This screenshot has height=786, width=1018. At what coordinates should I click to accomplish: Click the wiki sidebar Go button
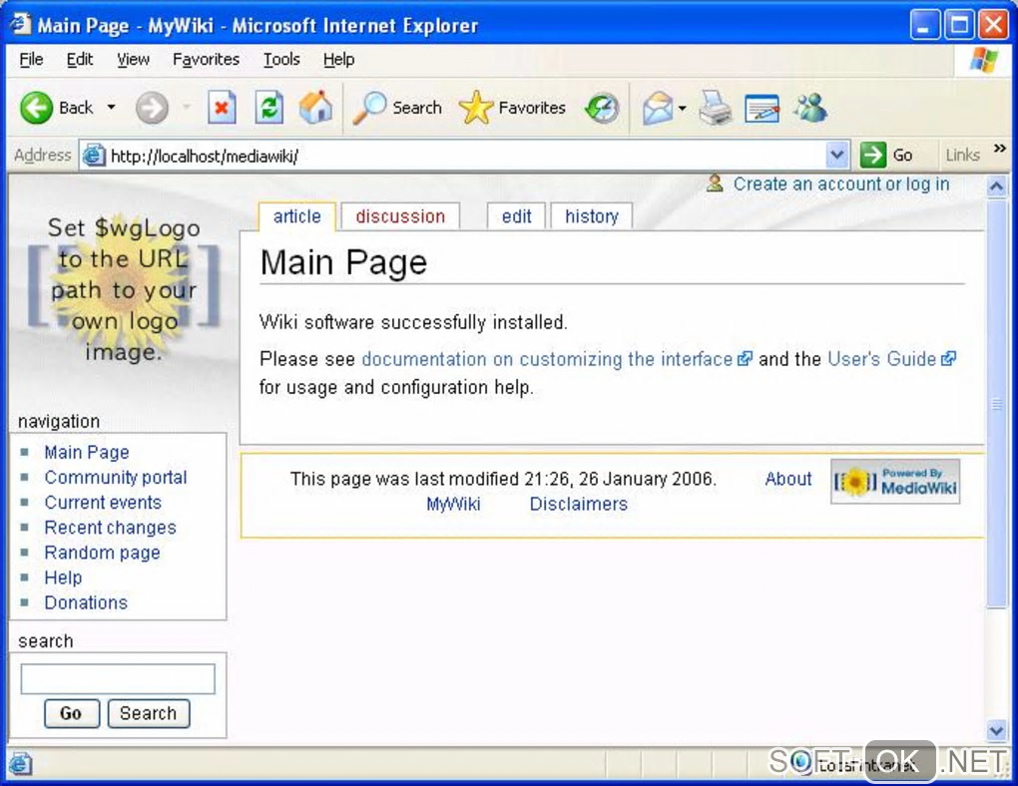pos(72,714)
